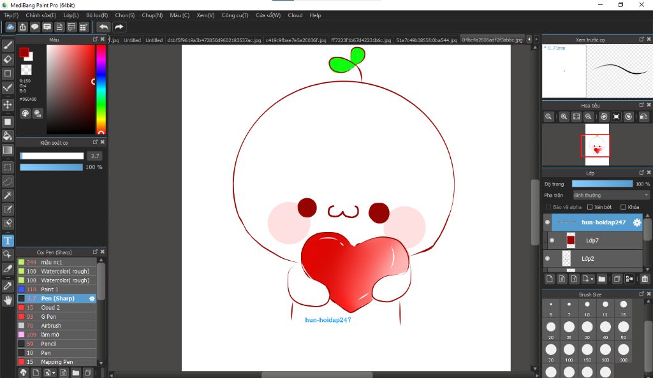
Task: Click the brush size value field 2.7
Action: 95,156
